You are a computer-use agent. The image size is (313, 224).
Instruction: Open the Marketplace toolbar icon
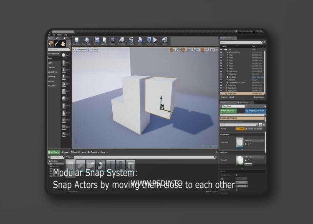tap(104, 41)
